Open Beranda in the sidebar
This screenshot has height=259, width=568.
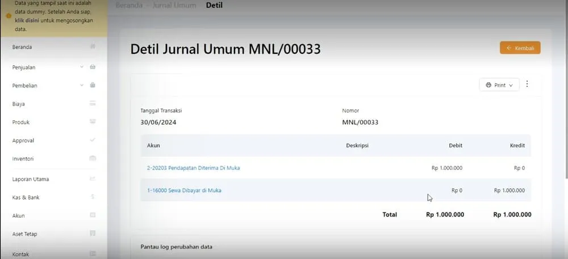click(22, 47)
